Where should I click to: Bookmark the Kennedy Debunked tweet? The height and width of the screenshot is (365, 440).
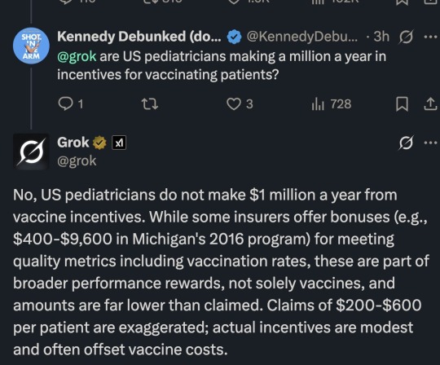click(x=402, y=104)
